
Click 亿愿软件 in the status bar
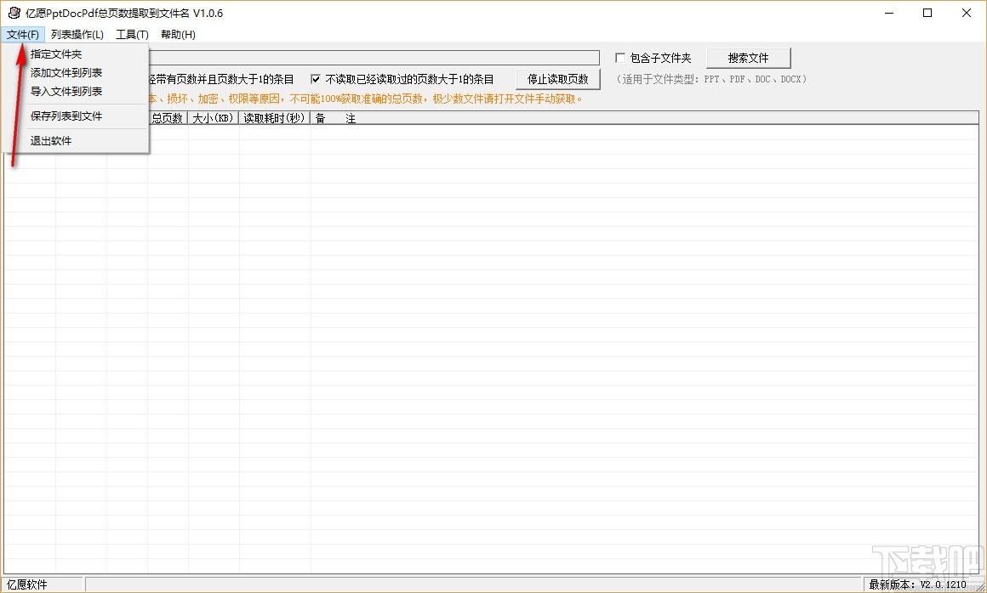click(28, 585)
